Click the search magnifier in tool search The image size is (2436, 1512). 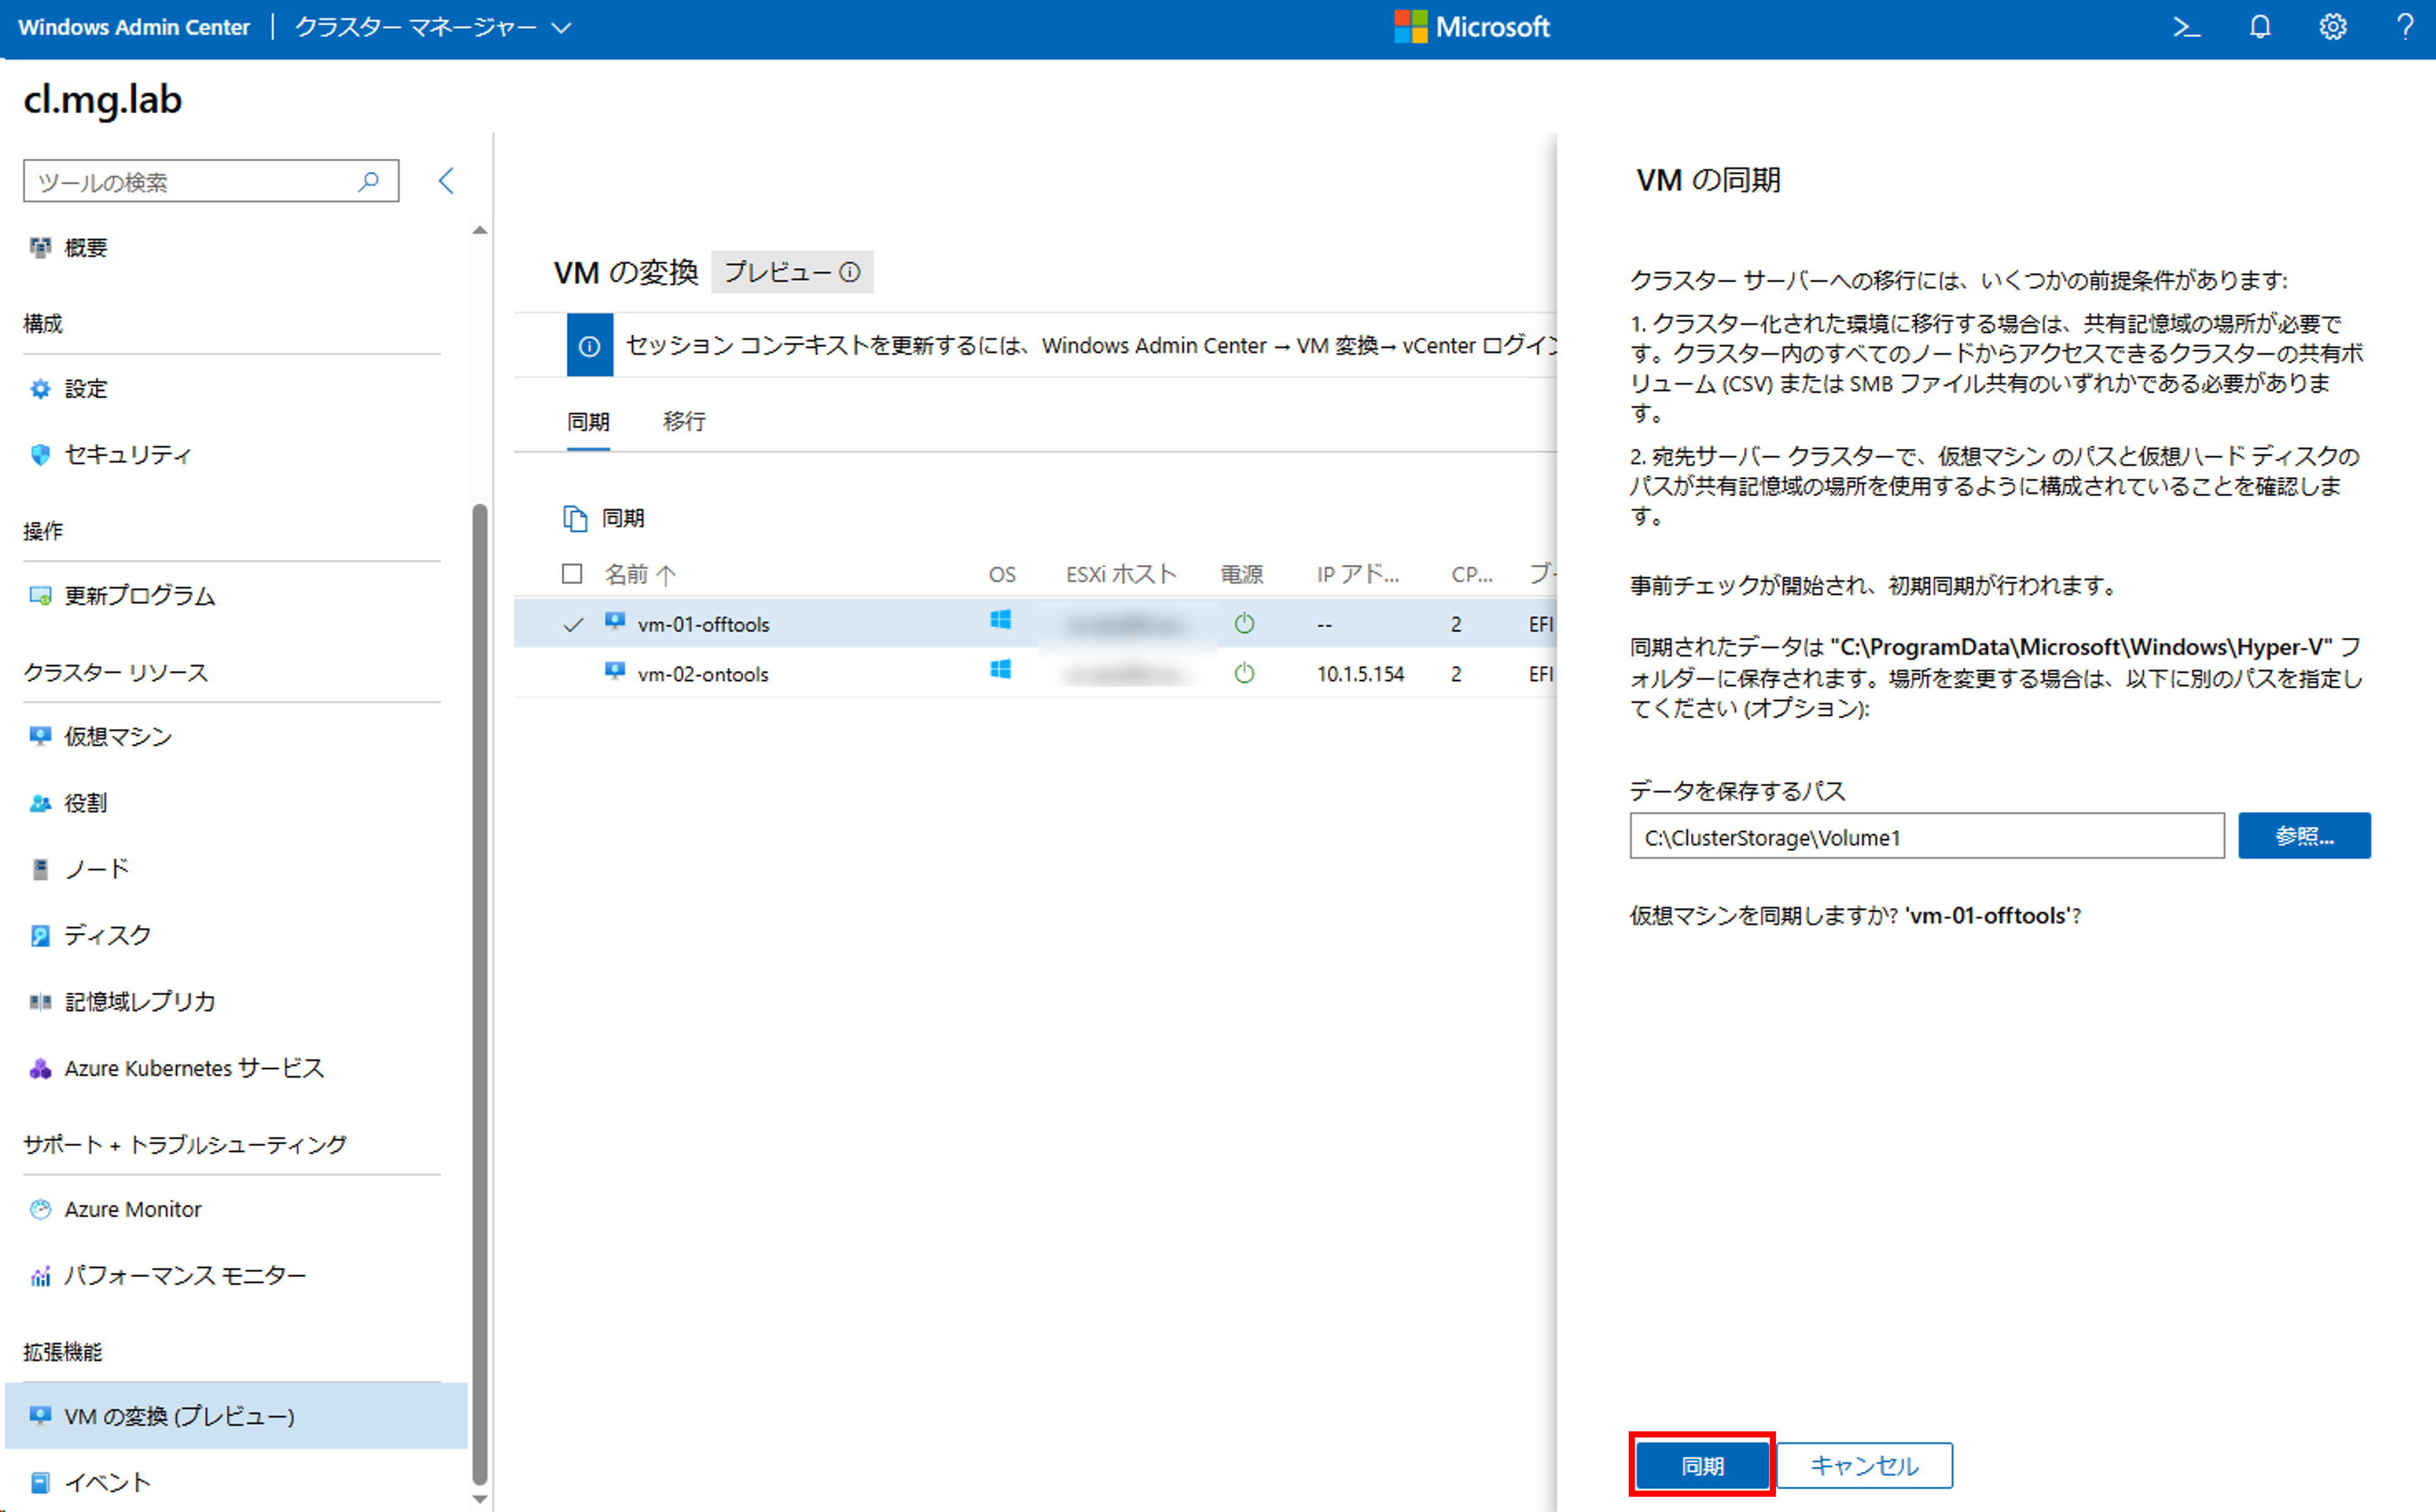point(369,181)
